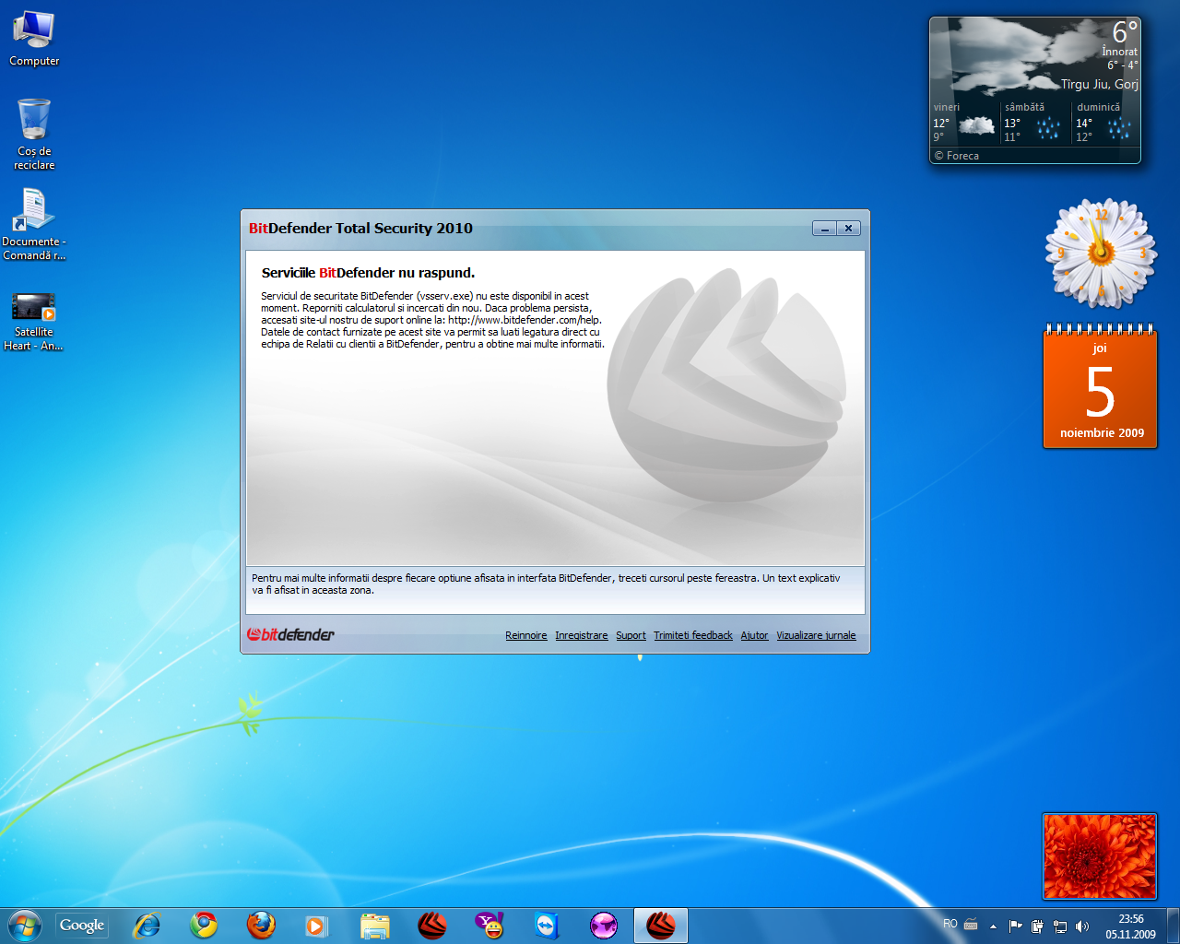The image size is (1180, 944).
Task: Show hidden system tray icons arrow
Action: (993, 926)
